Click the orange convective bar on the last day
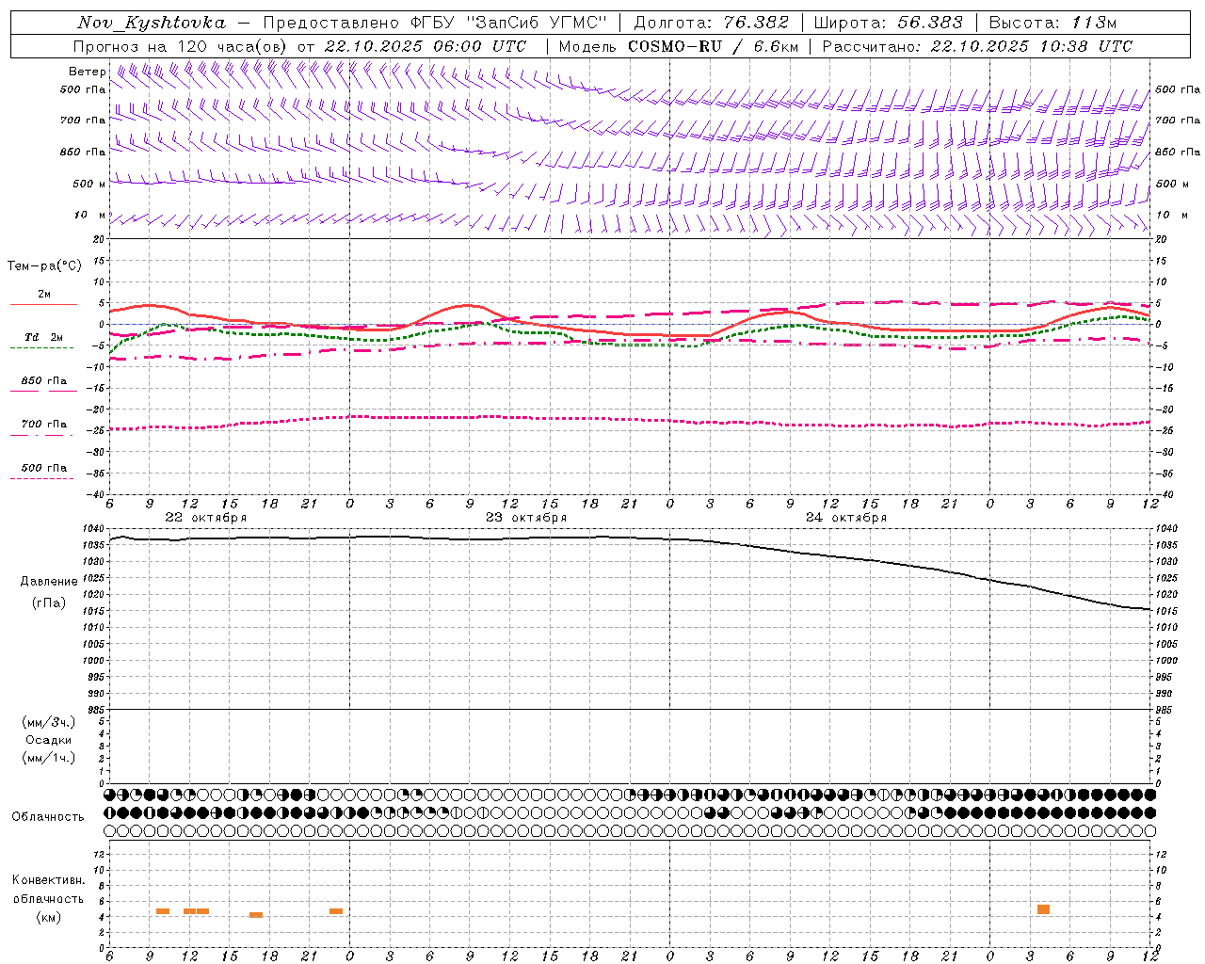Screen dimensions: 1205x964 pos(1043,909)
